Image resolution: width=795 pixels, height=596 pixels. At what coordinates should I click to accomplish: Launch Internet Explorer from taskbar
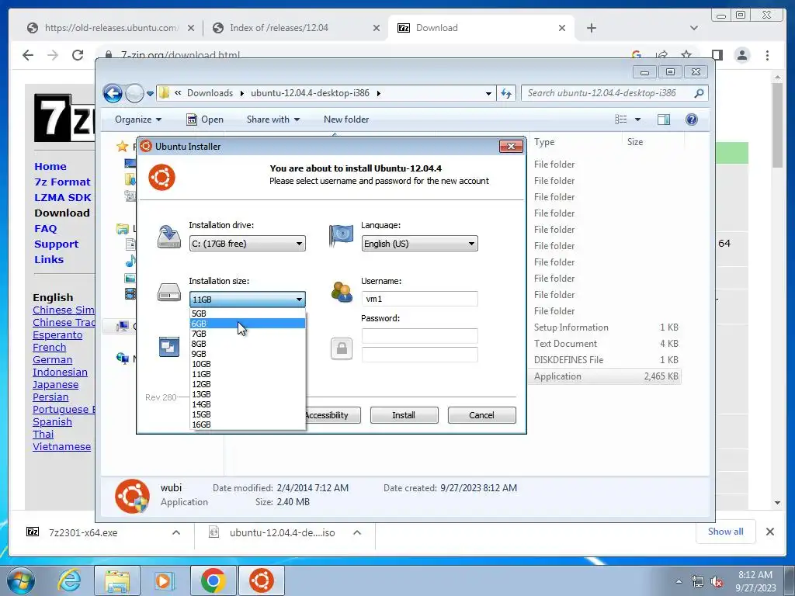pyautogui.click(x=69, y=580)
